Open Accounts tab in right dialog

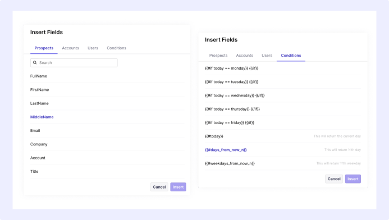coord(245,56)
